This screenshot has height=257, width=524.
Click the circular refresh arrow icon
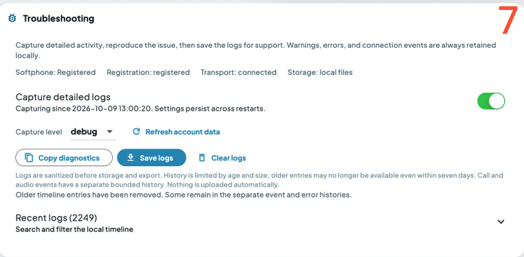pos(136,132)
